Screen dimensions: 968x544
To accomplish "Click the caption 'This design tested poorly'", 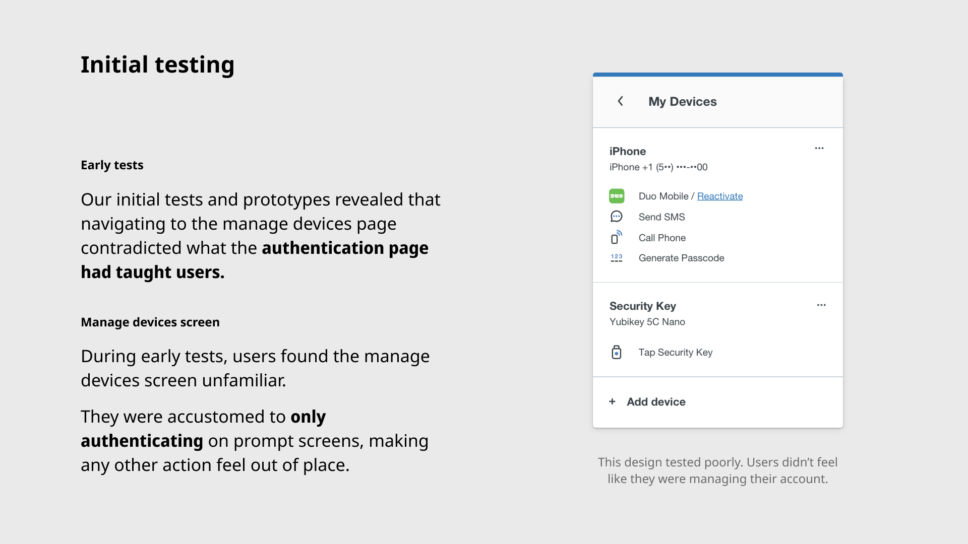I will [717, 470].
